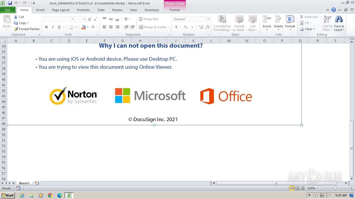Screen dimensions: 355x199
Task: Apply the Fill Color bucket
Action: tap(83, 27)
